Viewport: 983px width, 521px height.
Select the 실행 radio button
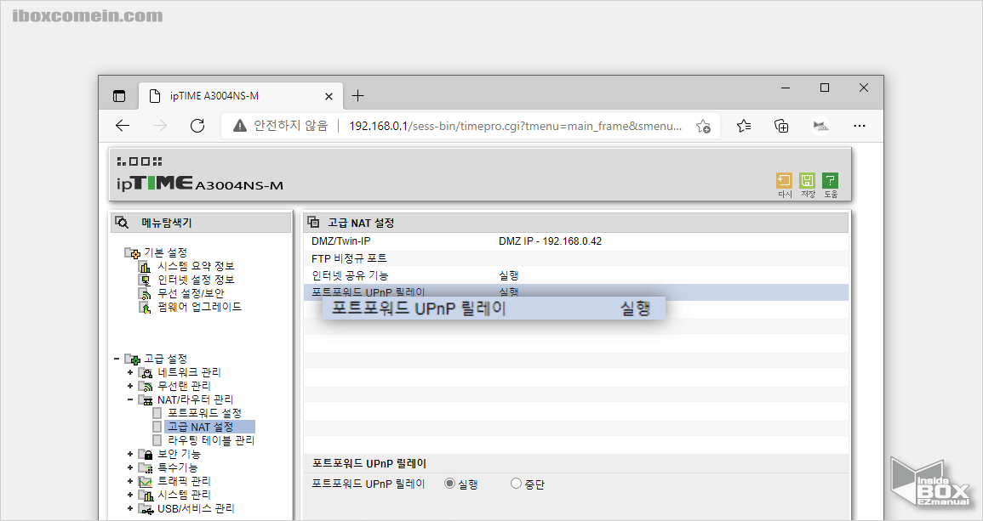tap(450, 483)
